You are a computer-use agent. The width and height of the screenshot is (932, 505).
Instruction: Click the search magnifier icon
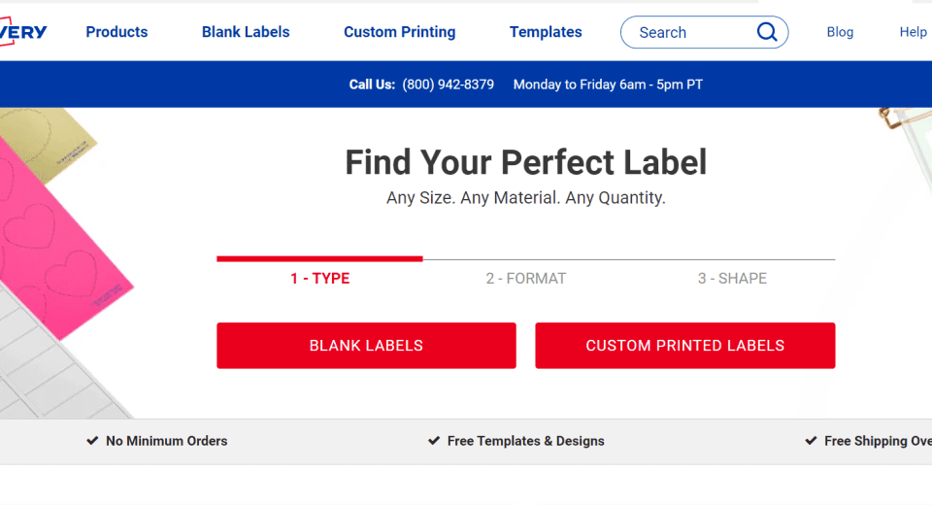(x=767, y=32)
